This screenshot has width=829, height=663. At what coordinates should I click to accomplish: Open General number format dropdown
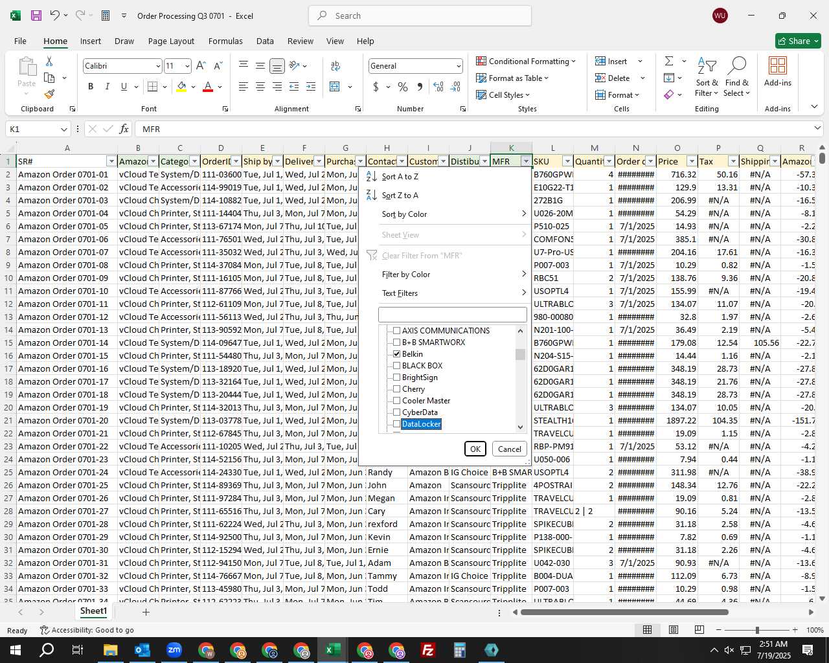[458, 66]
